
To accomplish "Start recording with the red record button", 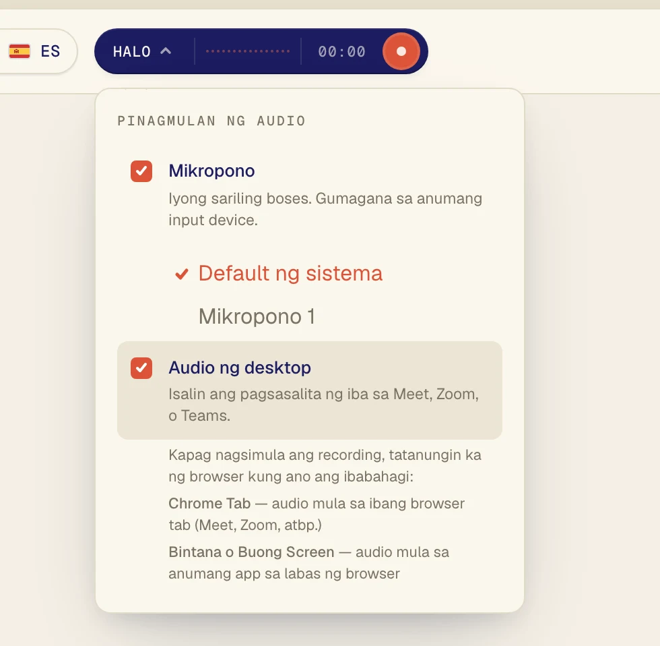I will (401, 51).
